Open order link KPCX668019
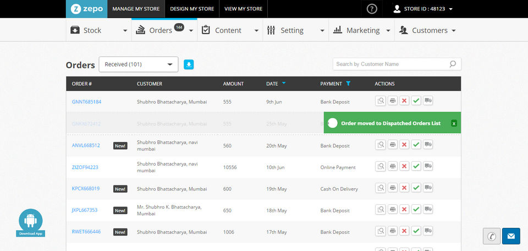 click(86, 189)
